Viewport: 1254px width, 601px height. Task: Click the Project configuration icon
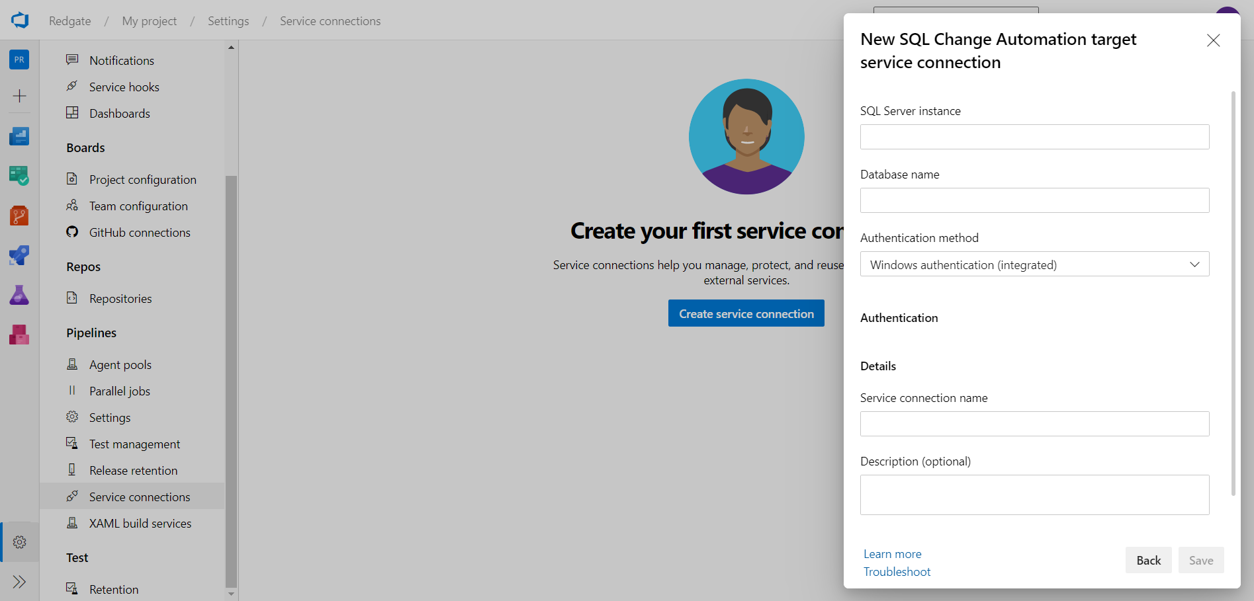tap(72, 179)
